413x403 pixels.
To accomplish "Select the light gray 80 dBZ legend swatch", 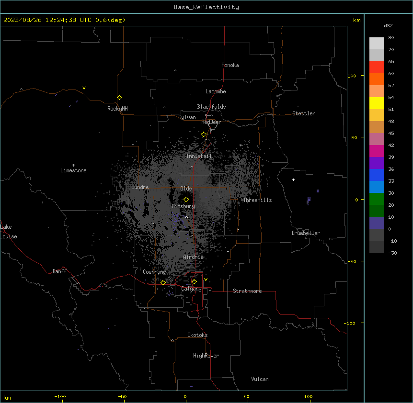I will click(x=377, y=44).
